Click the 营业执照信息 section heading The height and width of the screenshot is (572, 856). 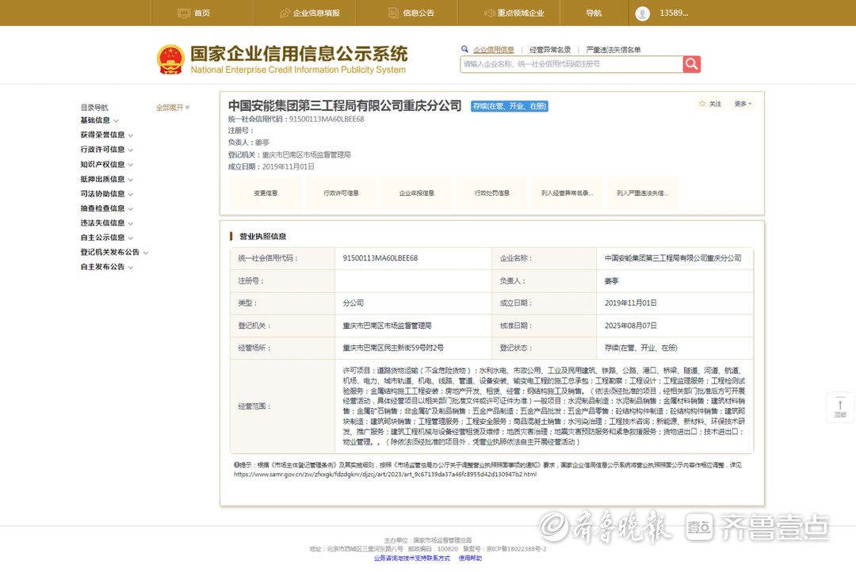coord(262,236)
